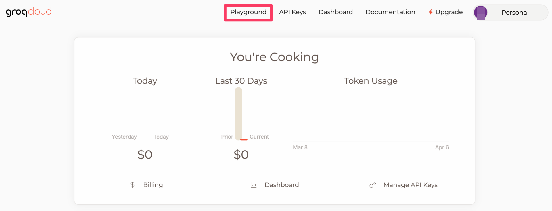Click the groqcloud logo
Viewport: 552px width, 211px height.
click(x=28, y=12)
